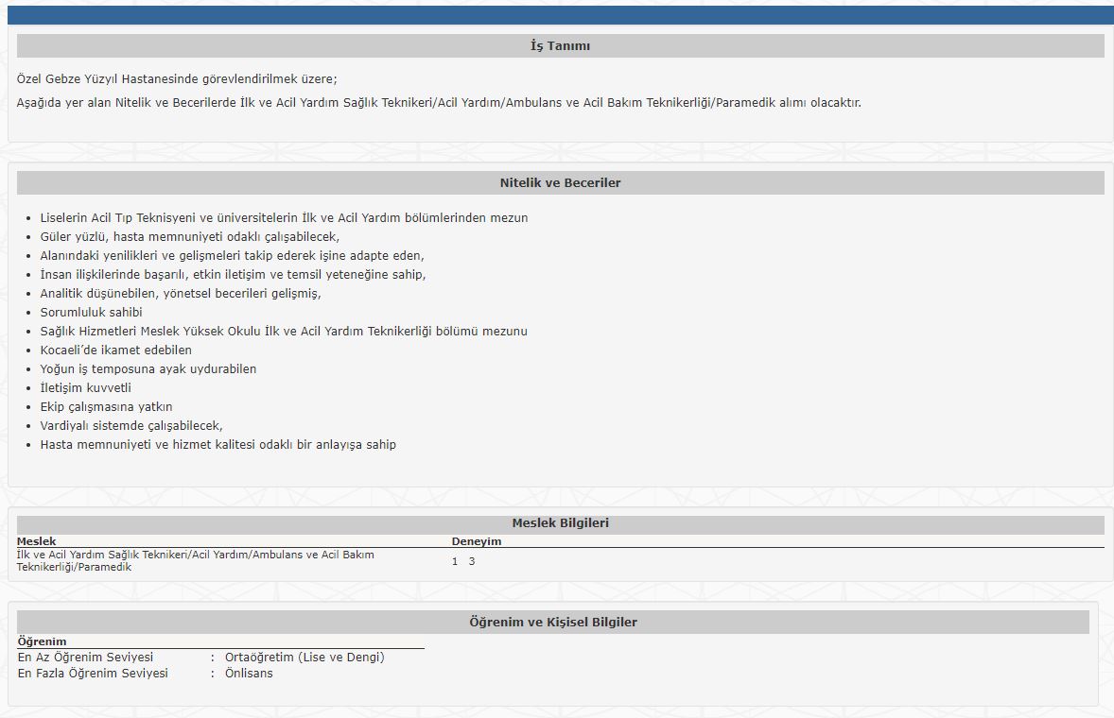Click the Özel Gebze Yüzyıl Hastanesinde sentence
Image resolution: width=1114 pixels, height=718 pixels.
[x=177, y=78]
